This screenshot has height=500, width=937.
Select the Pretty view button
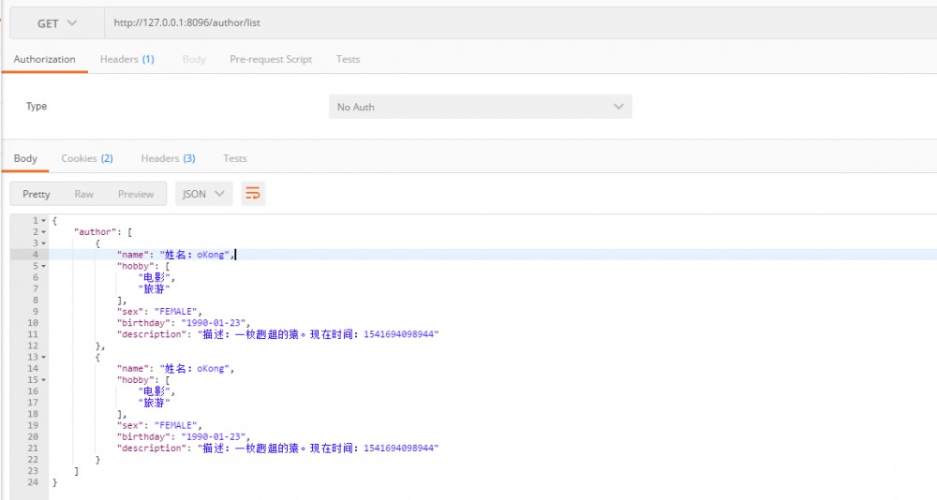click(36, 194)
